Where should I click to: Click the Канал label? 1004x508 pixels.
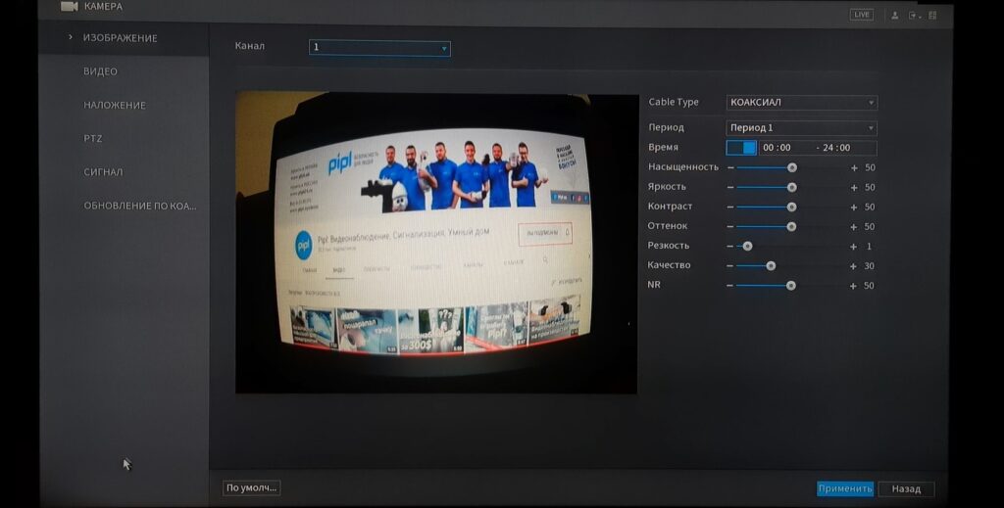click(250, 46)
